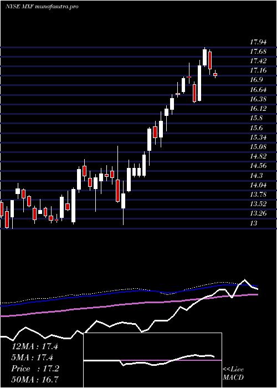Click the last small red candlestick at the far right
Screen dimensions: 277x388
pos(215,74)
